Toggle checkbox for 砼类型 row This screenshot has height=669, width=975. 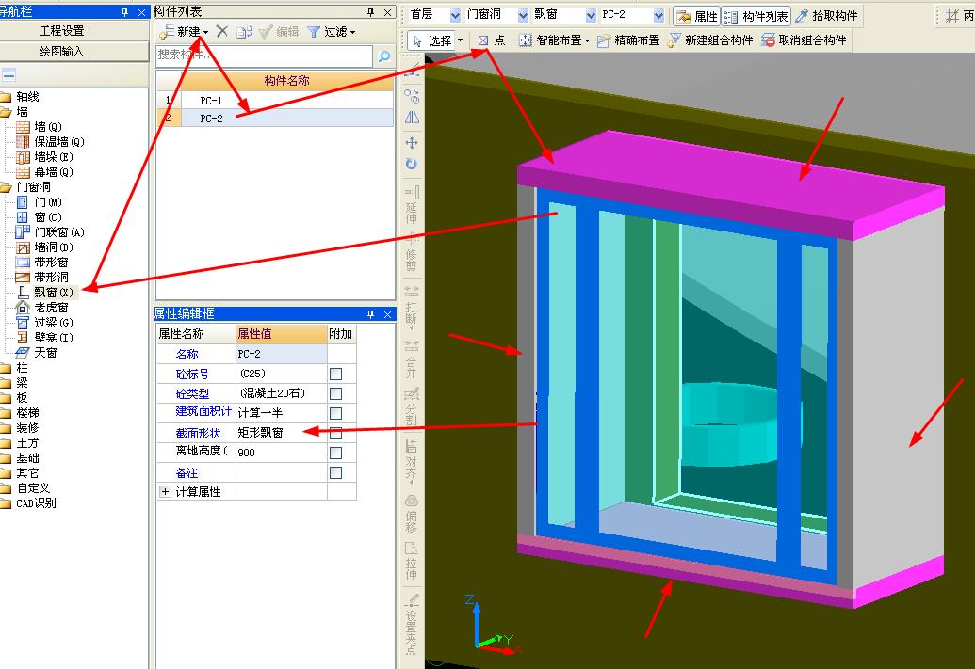[335, 394]
